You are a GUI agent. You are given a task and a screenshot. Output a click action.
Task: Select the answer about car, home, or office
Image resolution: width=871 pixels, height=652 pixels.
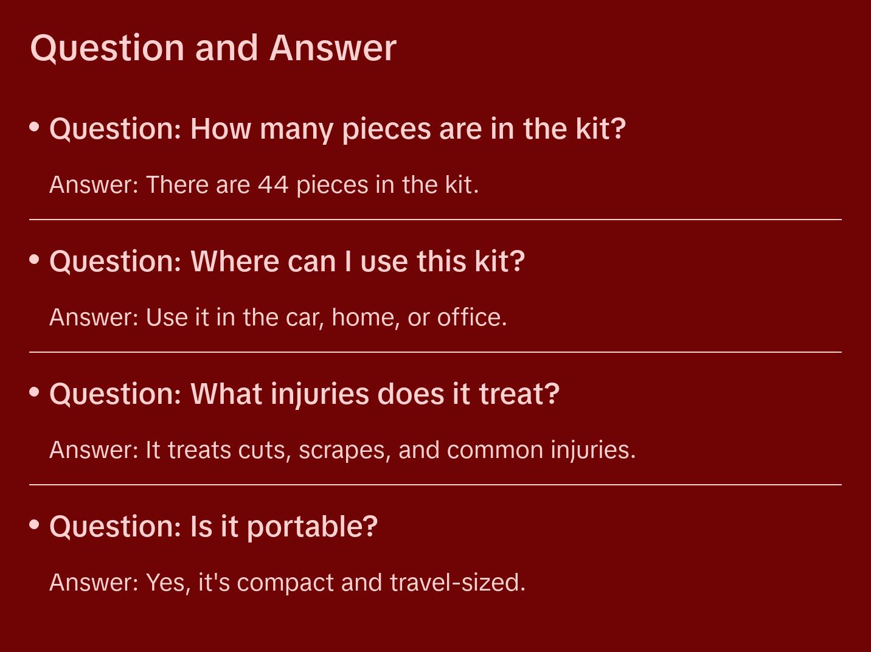click(278, 317)
